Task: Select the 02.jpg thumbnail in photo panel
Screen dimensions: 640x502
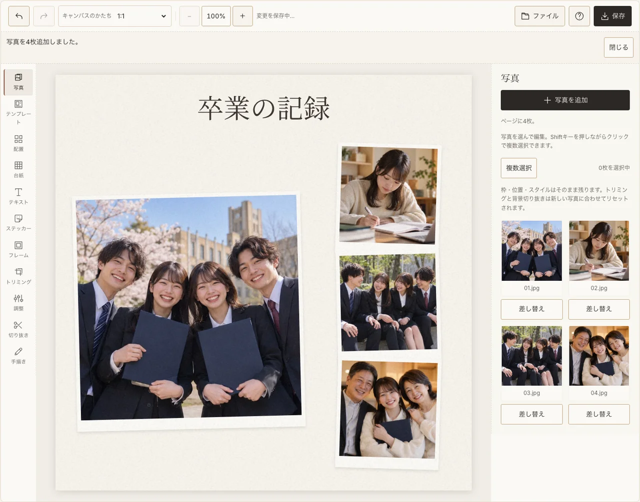Action: pos(599,251)
